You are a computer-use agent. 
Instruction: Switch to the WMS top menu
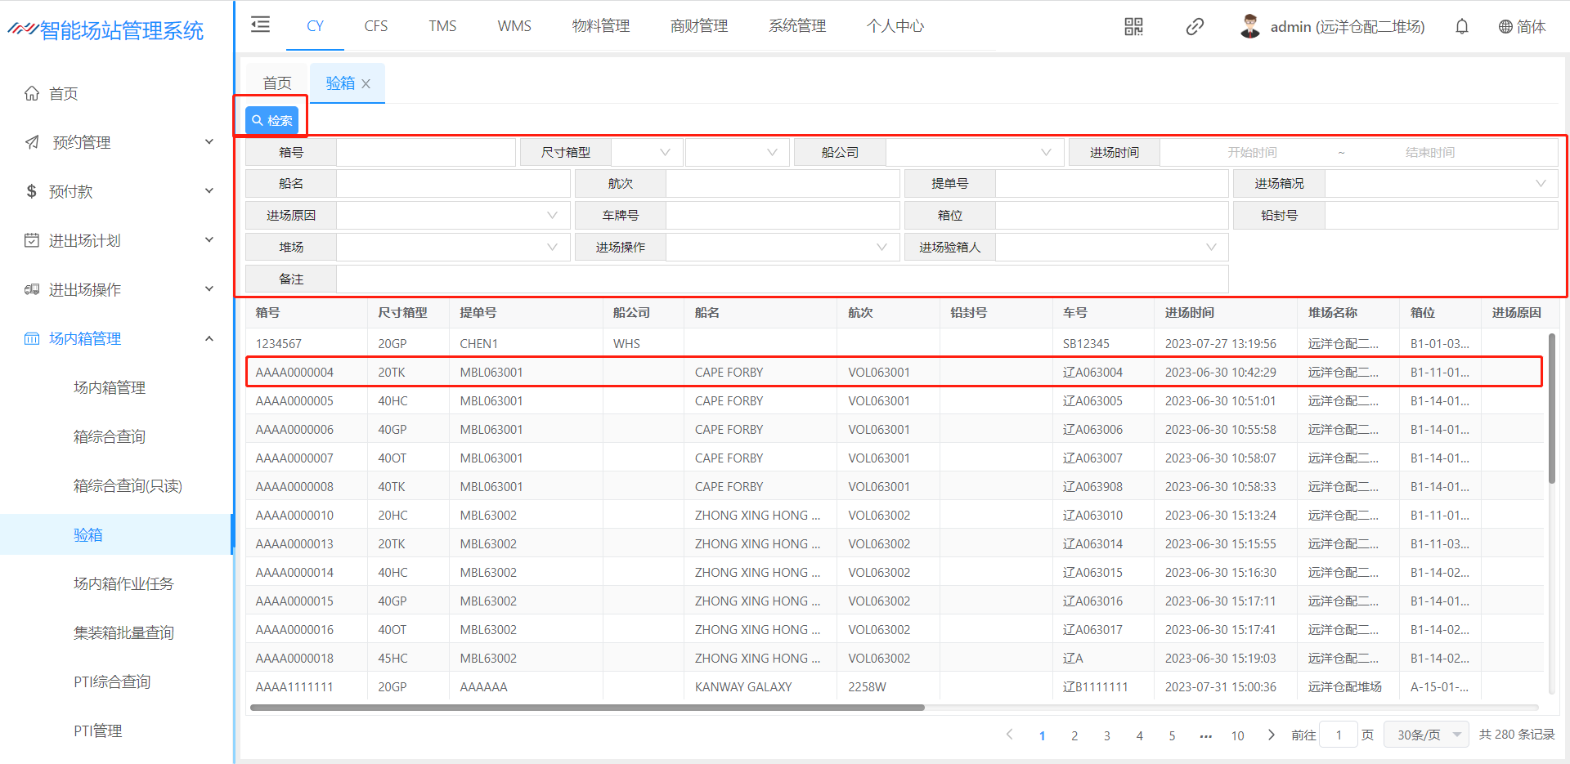click(514, 26)
